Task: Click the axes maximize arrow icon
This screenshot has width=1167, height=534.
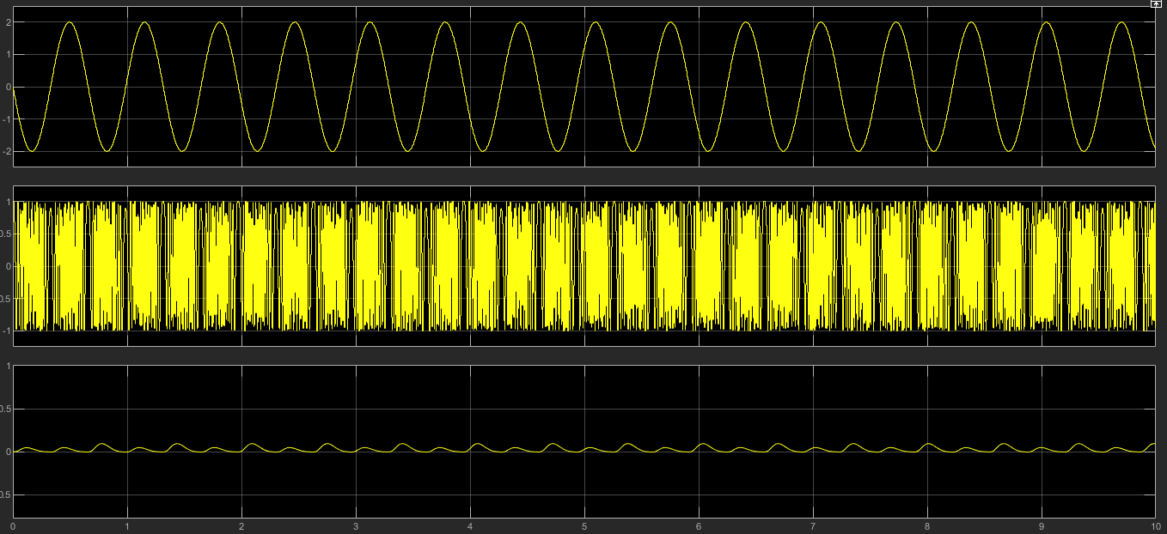Action: [x=1156, y=4]
